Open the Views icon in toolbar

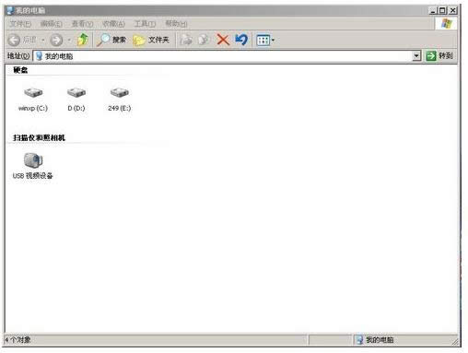point(263,40)
